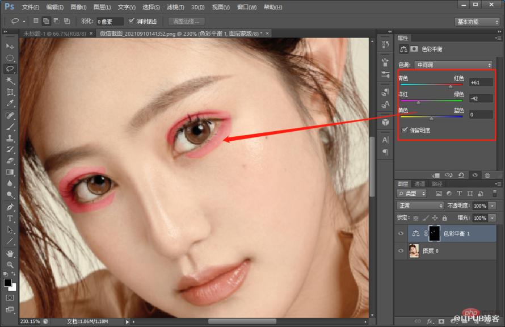This screenshot has height=327, width=505.
Task: Open the Properties panel flyout menu
Action: click(x=498, y=38)
